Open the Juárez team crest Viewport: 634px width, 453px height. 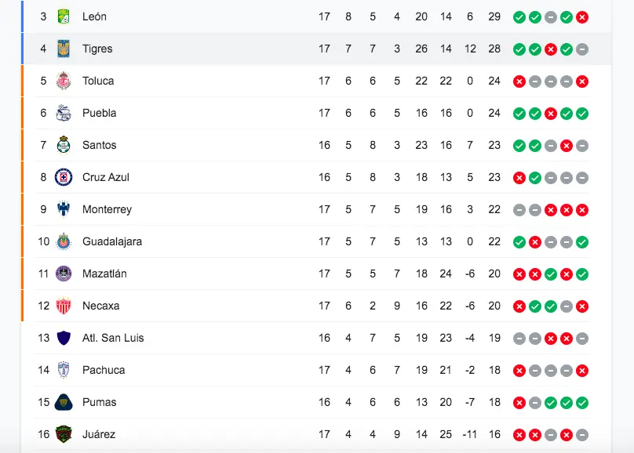(64, 434)
